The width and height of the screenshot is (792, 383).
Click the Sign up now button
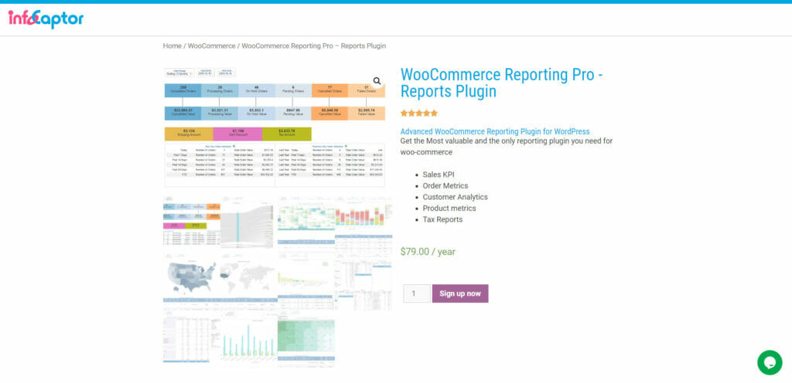click(x=459, y=293)
